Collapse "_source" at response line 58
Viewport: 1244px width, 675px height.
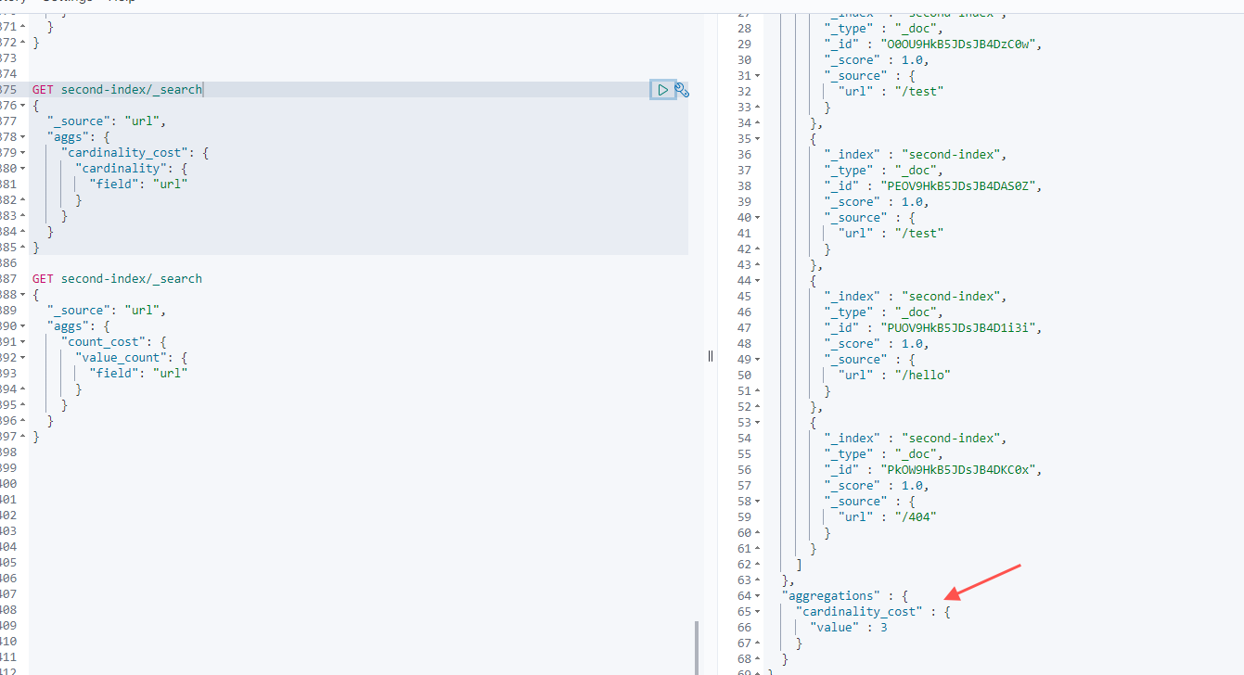coord(757,502)
